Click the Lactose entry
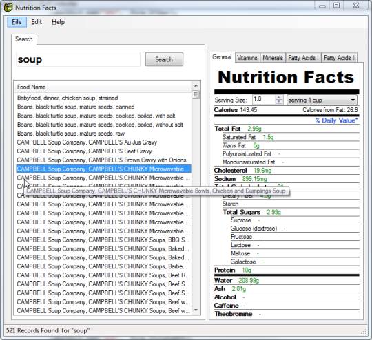 [x=245, y=245]
